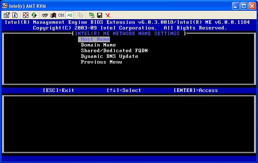Click the red full-screen arrows icon

(26, 15)
